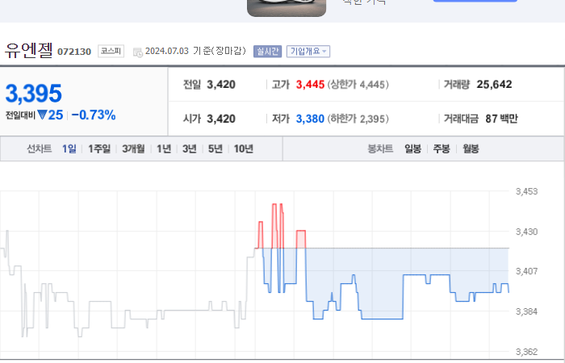Viewport: 565px width, 363px height.
Task: Toggle the 실시간 realtime button
Action: pos(267,51)
